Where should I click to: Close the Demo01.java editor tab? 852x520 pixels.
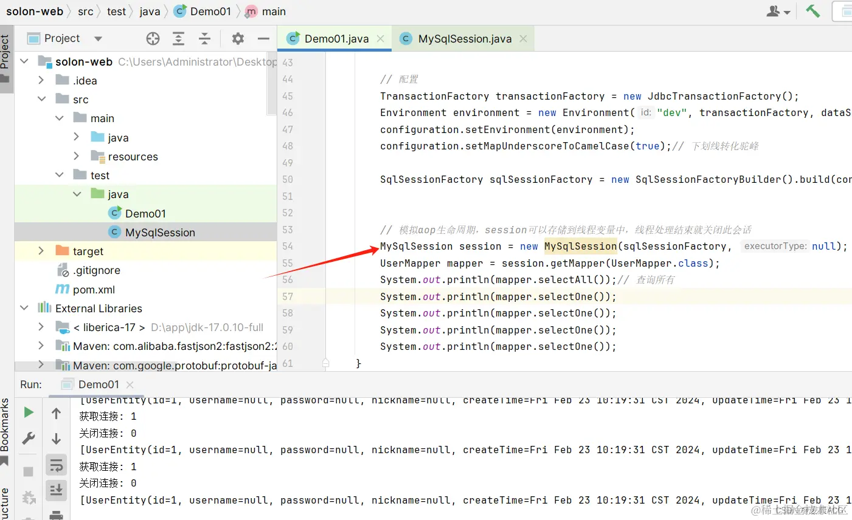381,39
